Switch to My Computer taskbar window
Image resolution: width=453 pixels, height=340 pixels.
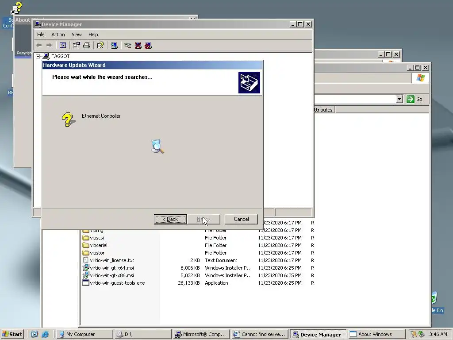tap(84, 334)
